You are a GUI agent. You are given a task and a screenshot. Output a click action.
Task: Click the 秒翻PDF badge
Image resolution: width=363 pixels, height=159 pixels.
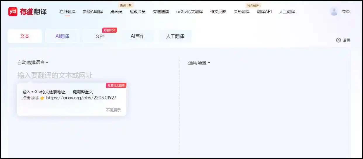point(110,30)
